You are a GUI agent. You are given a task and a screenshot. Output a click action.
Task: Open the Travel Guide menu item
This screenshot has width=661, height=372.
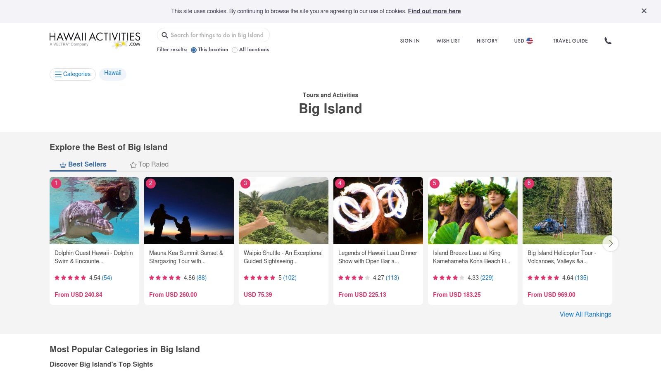(x=570, y=41)
